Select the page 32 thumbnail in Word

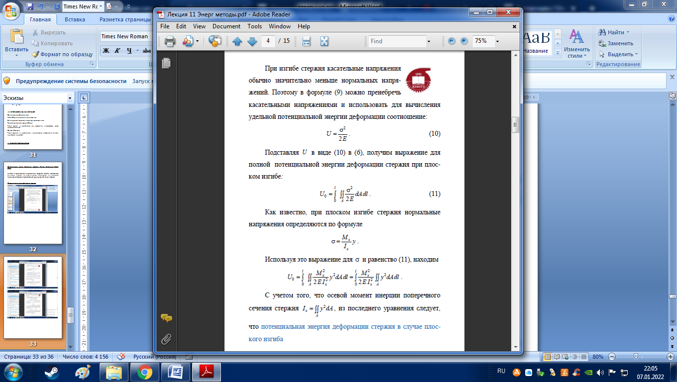coord(33,202)
